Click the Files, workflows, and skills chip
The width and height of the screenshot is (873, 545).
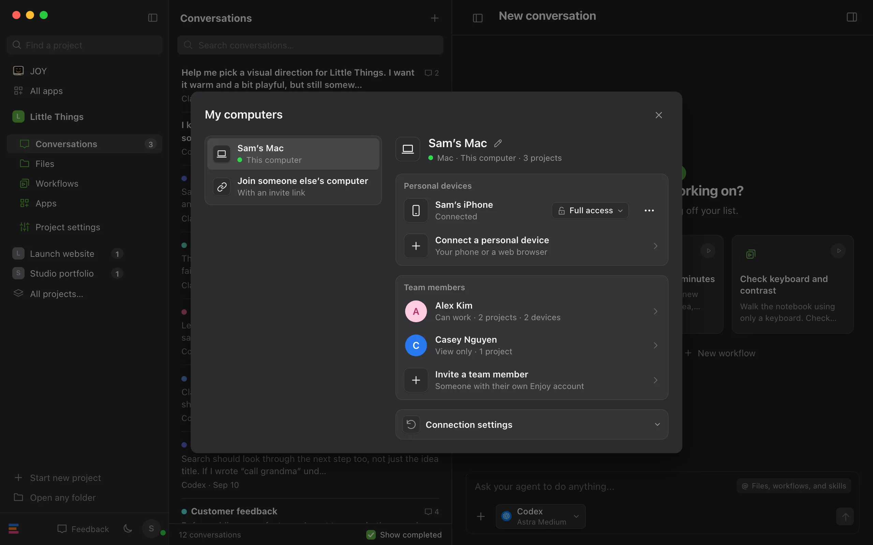[794, 486]
